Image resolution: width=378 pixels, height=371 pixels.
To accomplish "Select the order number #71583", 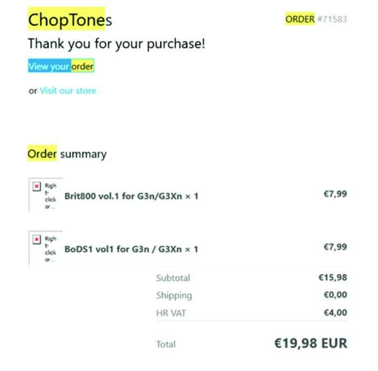I will (x=332, y=19).
